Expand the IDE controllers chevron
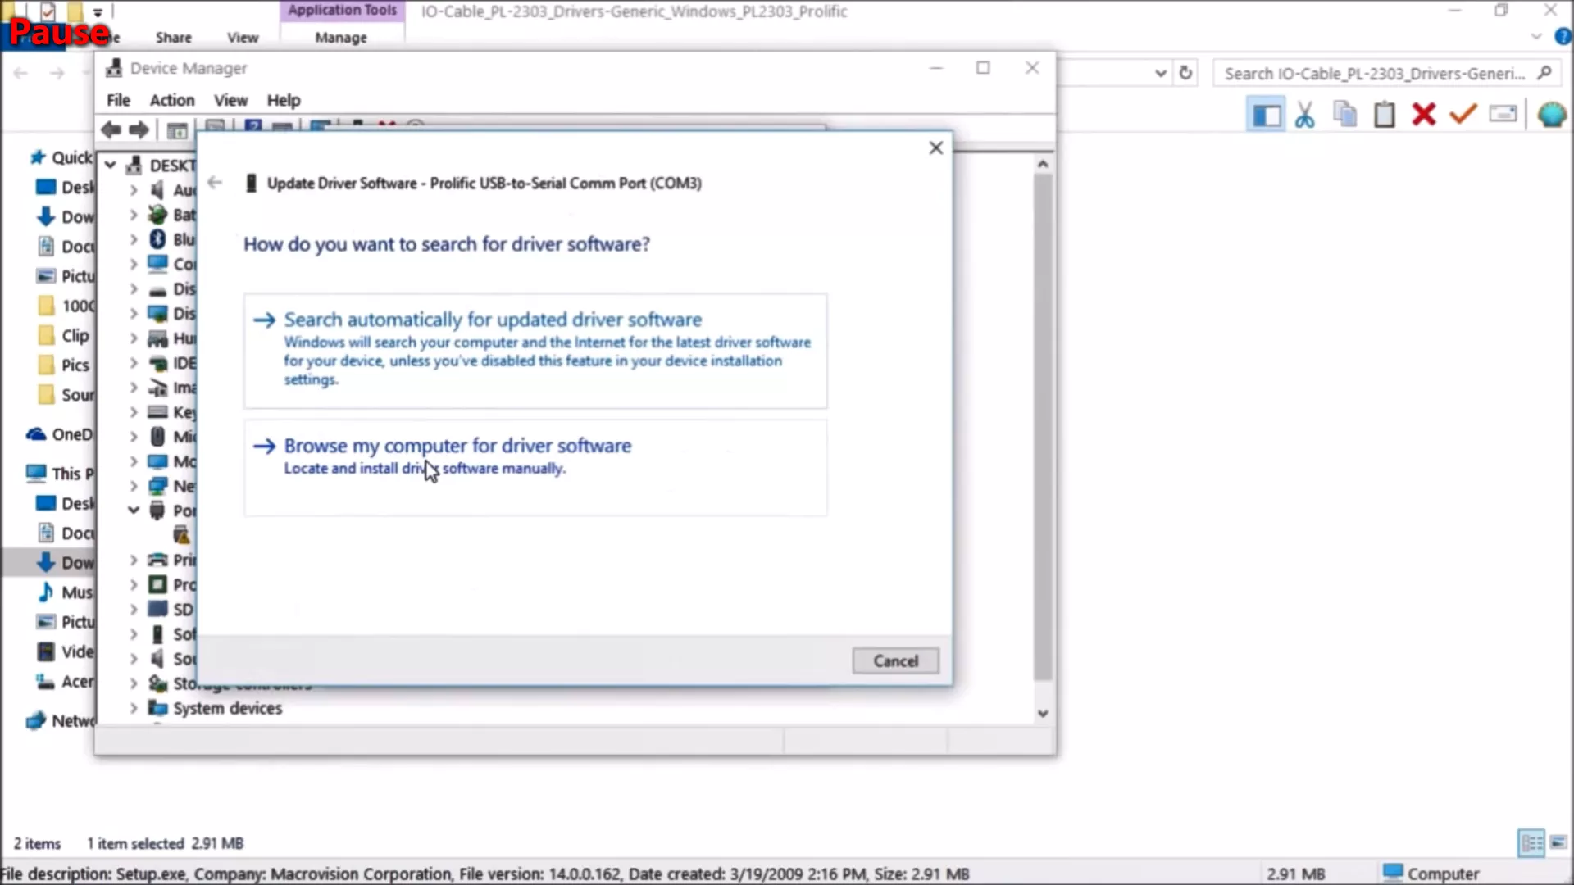Screen dimensions: 1574x885 (133, 363)
